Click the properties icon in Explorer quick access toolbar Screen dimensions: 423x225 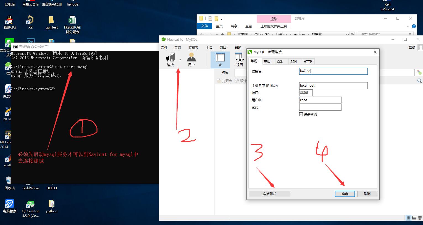tap(210, 19)
